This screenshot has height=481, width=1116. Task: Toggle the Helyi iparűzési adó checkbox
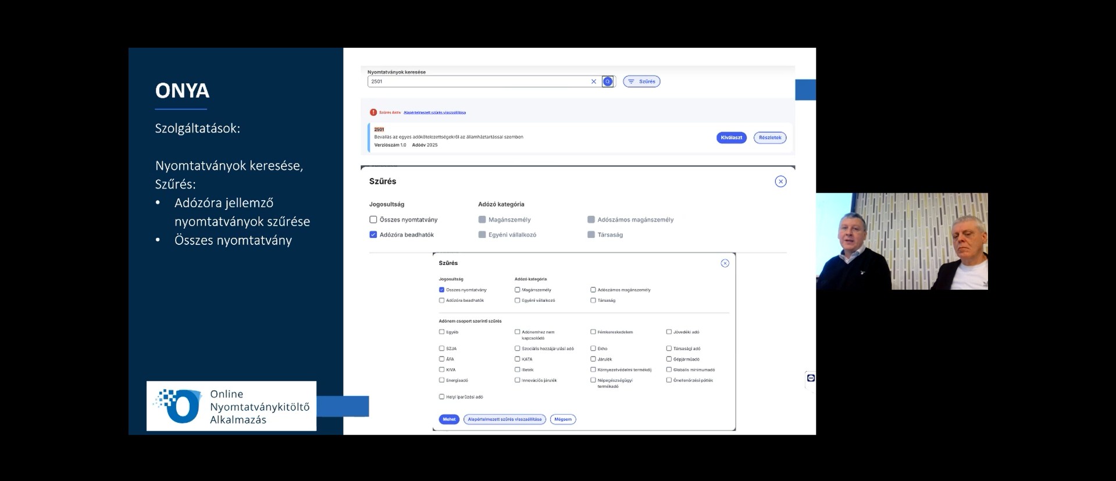point(442,397)
